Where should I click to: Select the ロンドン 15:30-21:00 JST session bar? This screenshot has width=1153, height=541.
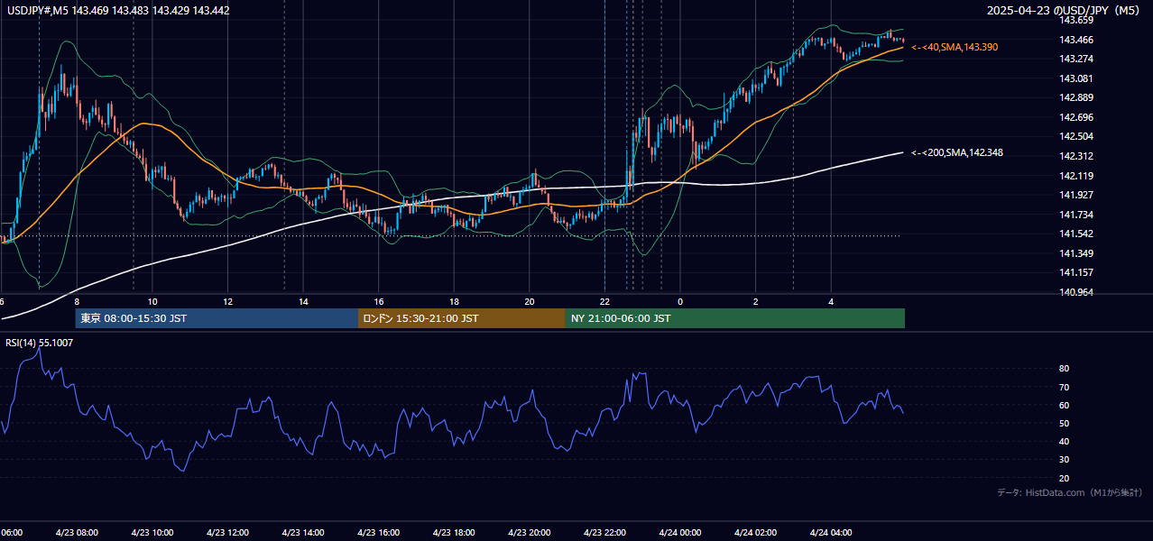pos(462,318)
